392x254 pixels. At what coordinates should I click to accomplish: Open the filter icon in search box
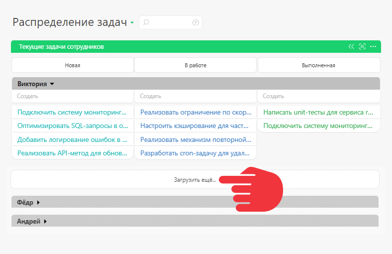point(196,22)
